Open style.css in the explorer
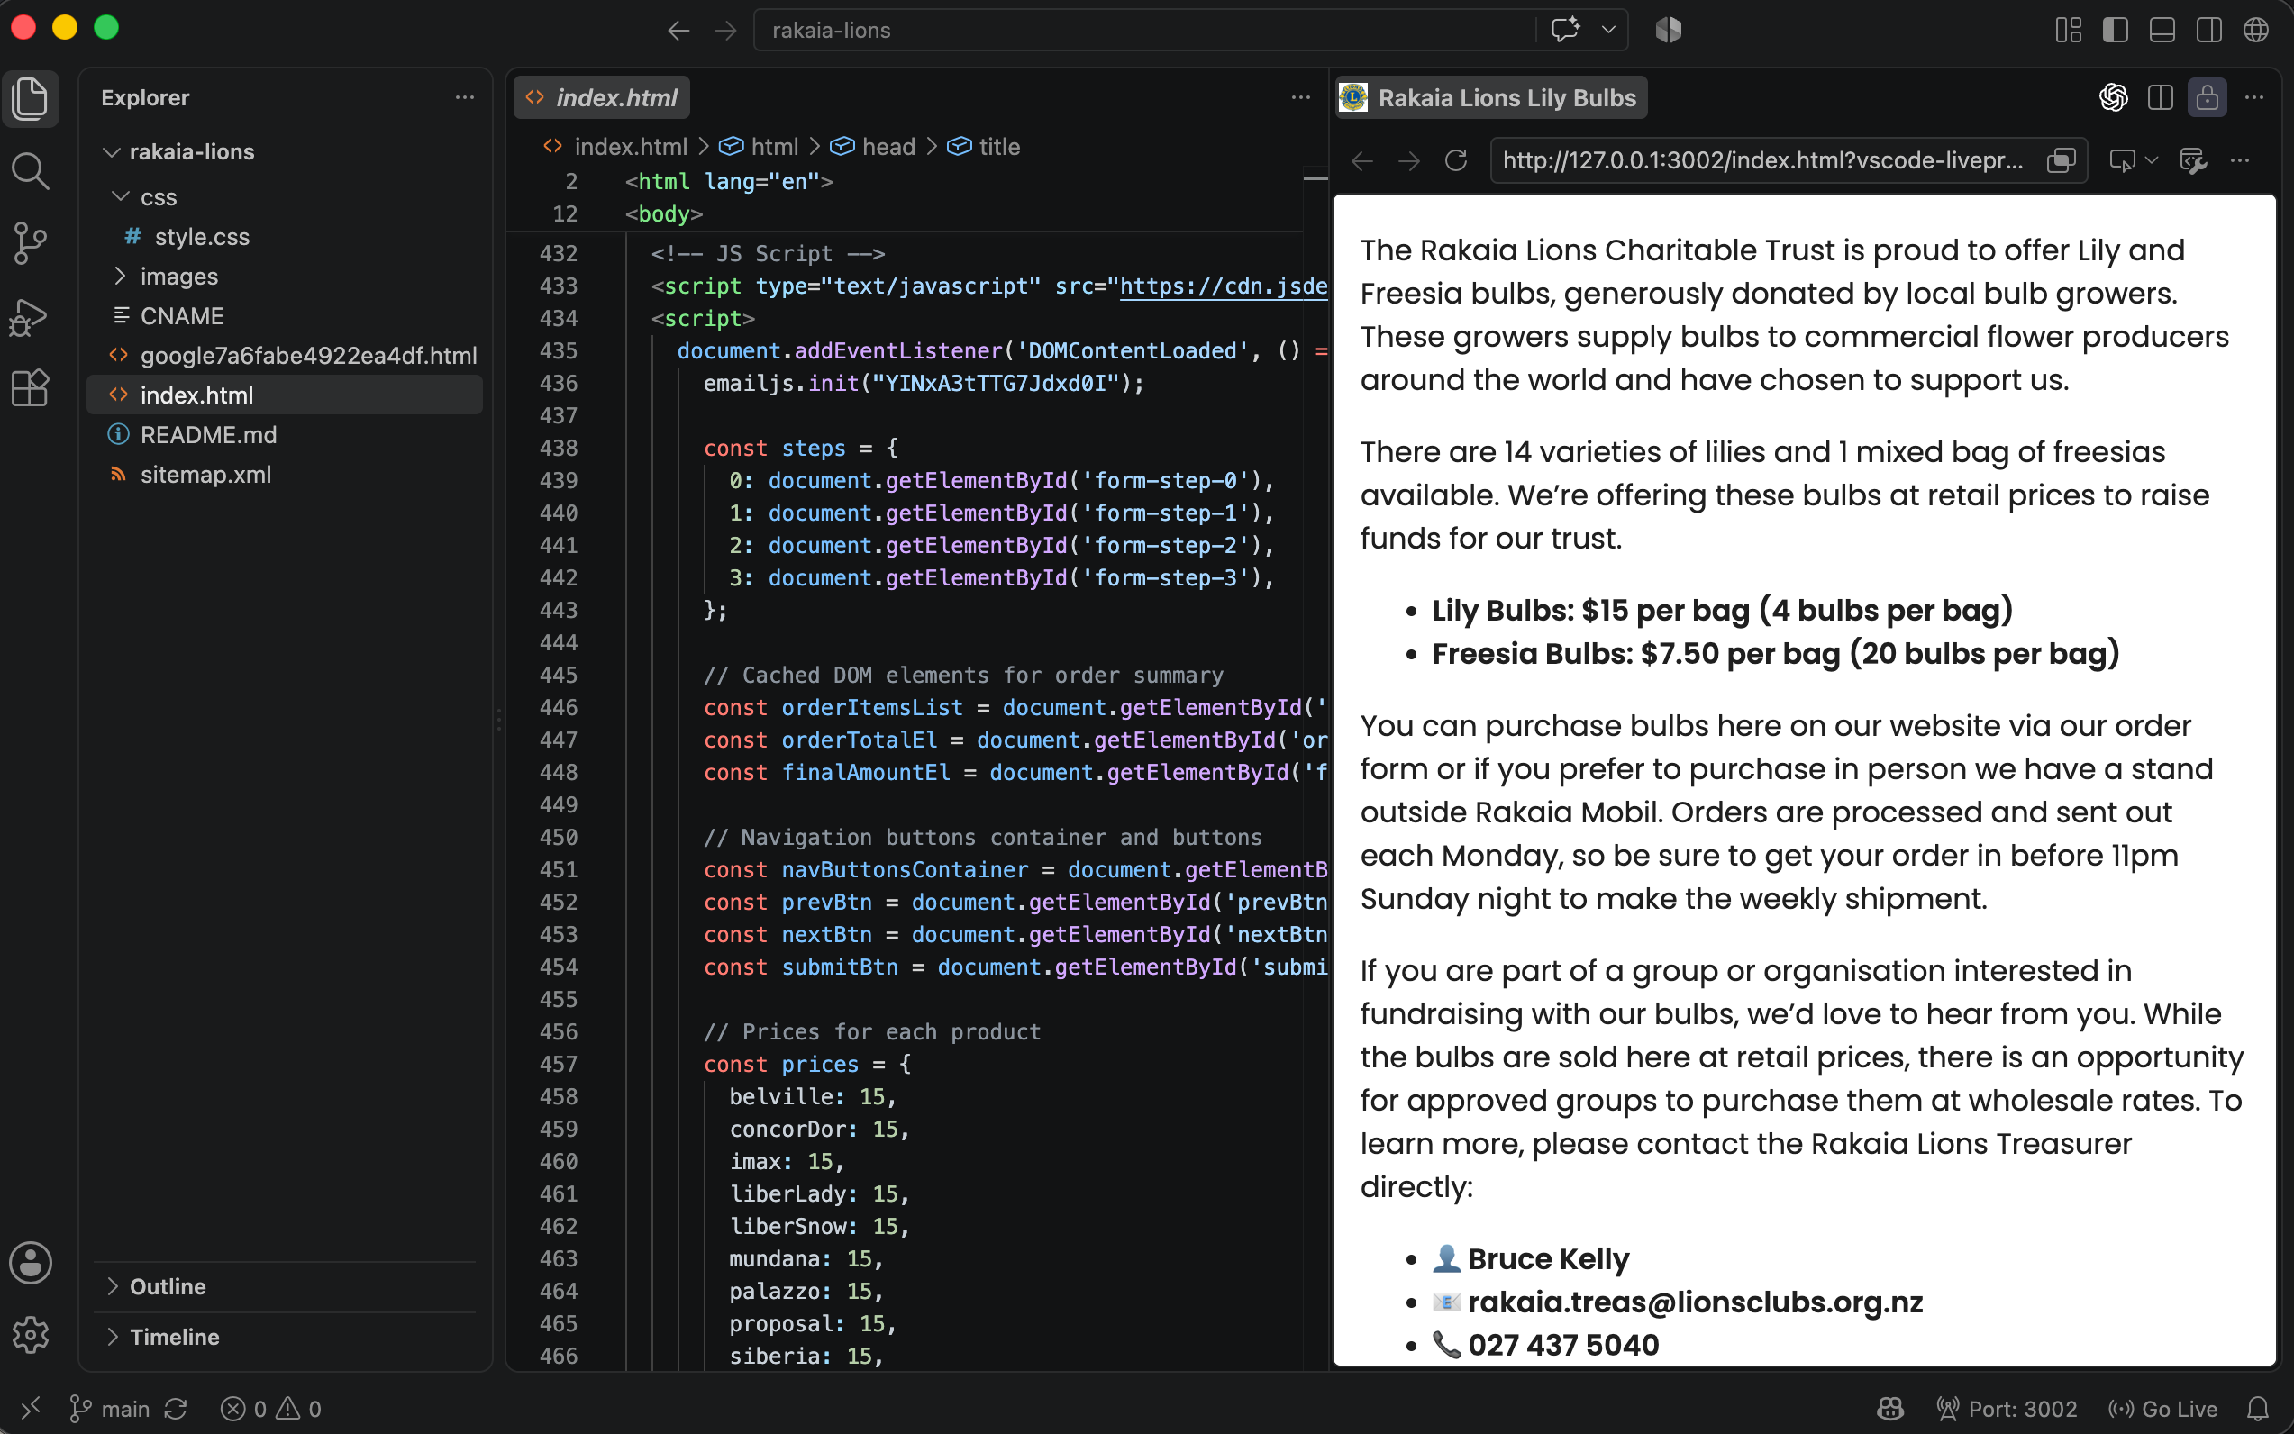The image size is (2294, 1434). tap(285, 237)
